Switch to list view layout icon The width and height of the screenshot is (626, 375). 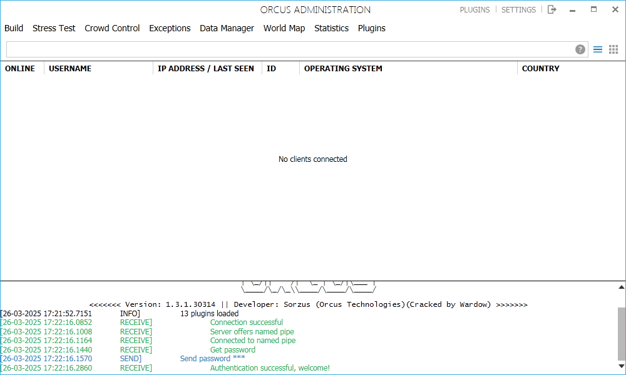[x=598, y=49]
